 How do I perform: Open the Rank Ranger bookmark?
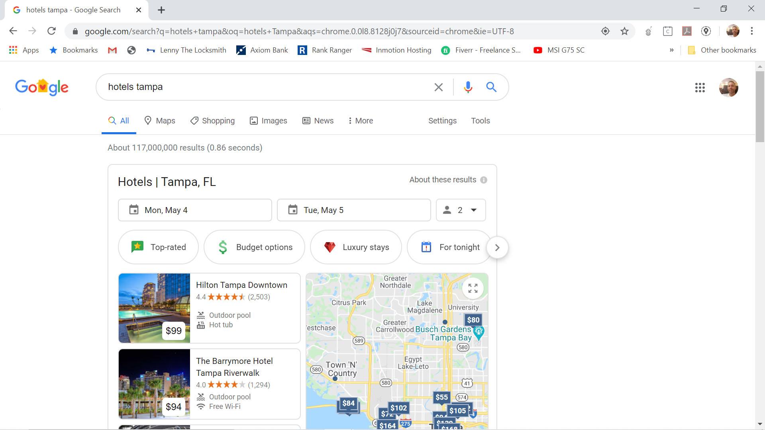point(325,50)
